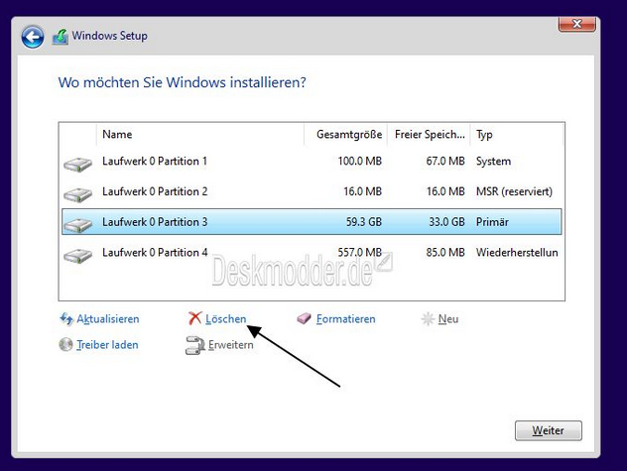The width and height of the screenshot is (627, 471).
Task: Click the 100.0 MB size cell
Action: point(359,161)
